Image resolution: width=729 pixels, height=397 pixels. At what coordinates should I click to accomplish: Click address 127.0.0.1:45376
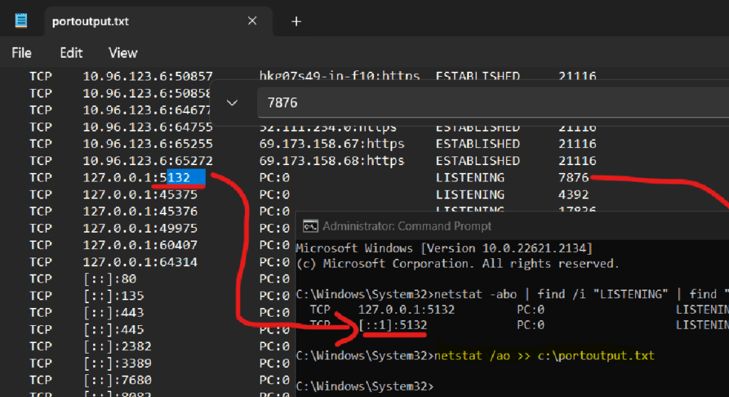click(140, 211)
